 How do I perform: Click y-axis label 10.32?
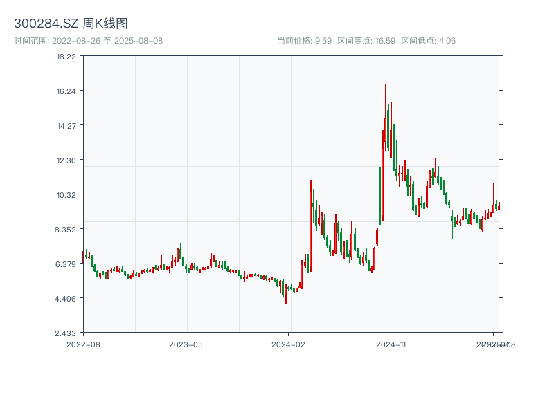pyautogui.click(x=66, y=195)
